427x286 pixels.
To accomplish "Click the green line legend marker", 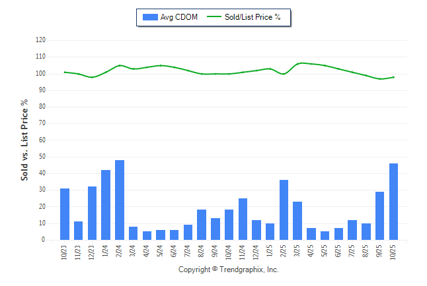I will (x=215, y=17).
